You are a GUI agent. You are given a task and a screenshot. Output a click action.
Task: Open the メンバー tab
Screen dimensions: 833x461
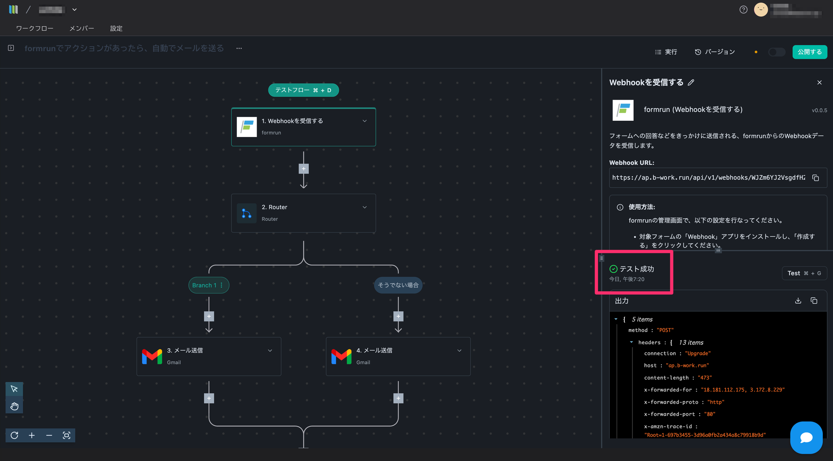pos(81,28)
